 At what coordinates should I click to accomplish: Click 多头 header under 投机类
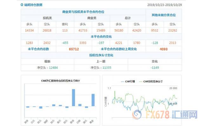click(29, 24)
